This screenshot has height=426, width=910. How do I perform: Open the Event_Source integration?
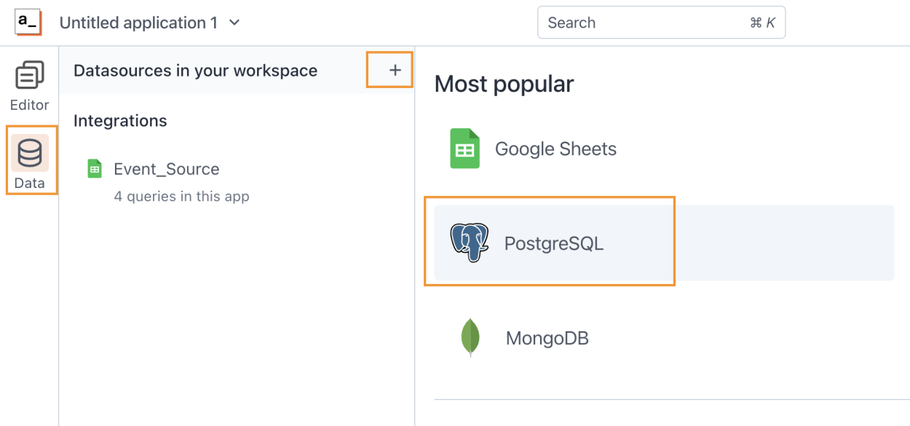coord(166,168)
